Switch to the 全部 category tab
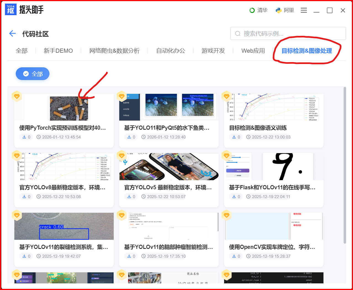This screenshot has width=353, height=290. coord(22,51)
